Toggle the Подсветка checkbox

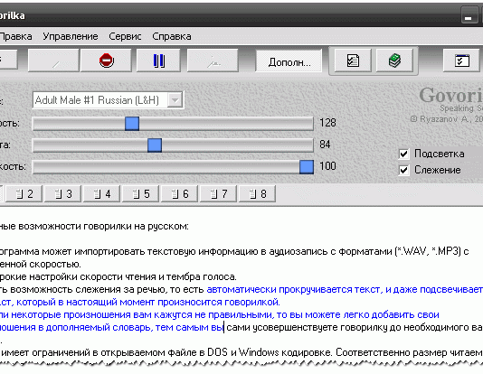tap(403, 154)
